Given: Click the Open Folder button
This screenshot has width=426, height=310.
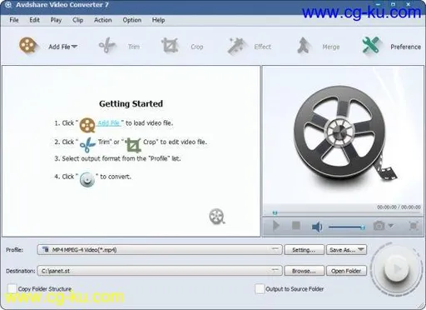Looking at the screenshot, I should [x=346, y=271].
